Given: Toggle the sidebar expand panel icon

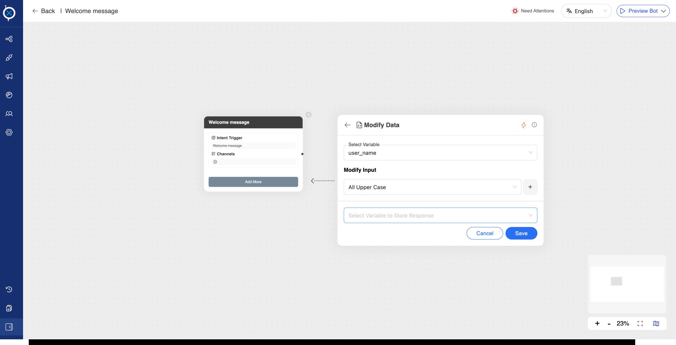Looking at the screenshot, I should point(9,327).
